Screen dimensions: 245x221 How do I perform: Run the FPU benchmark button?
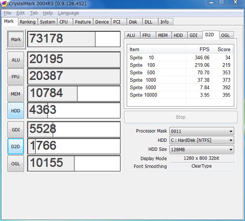(x=16, y=77)
